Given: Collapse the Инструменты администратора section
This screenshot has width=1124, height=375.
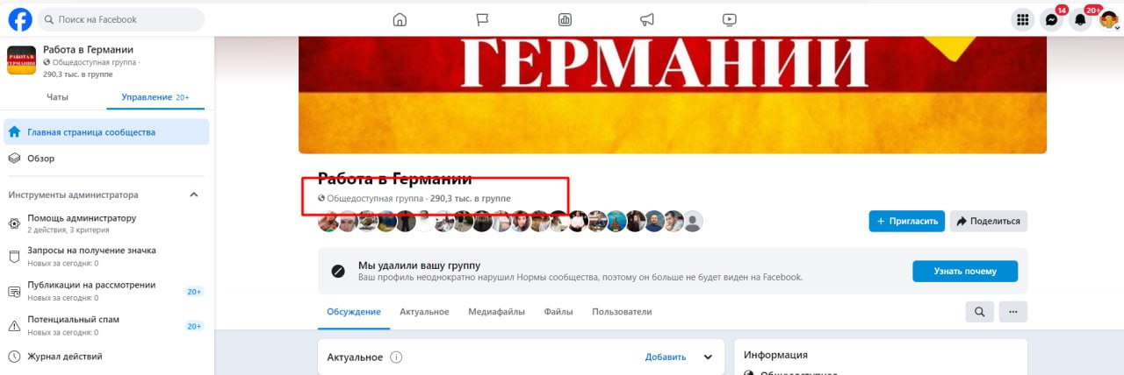Looking at the screenshot, I should [x=194, y=195].
